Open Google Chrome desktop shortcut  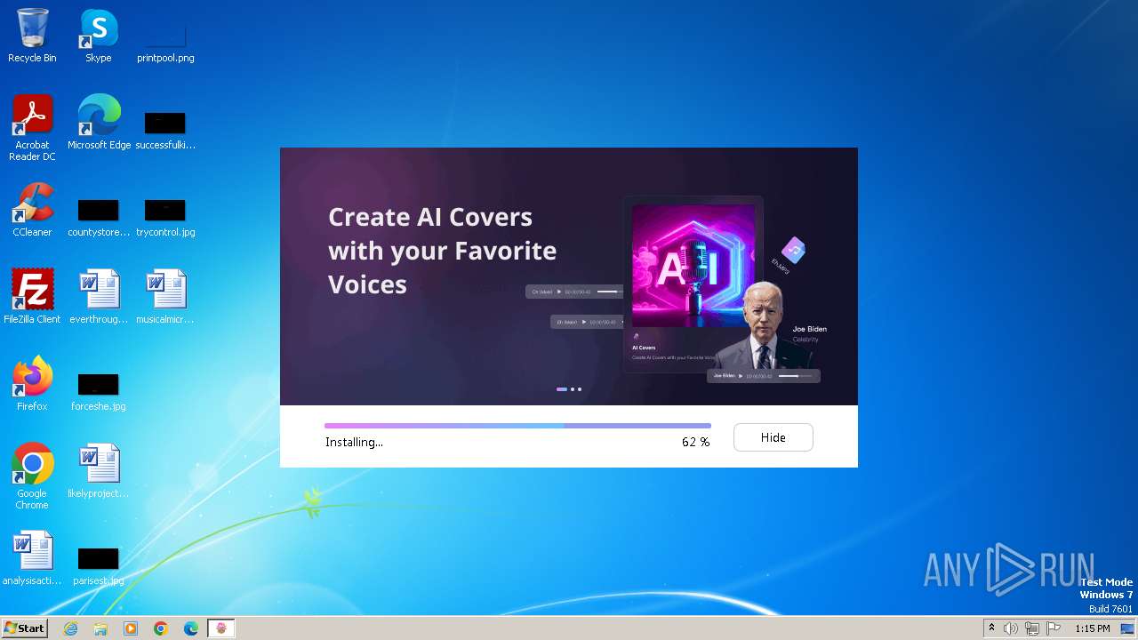[x=32, y=477]
